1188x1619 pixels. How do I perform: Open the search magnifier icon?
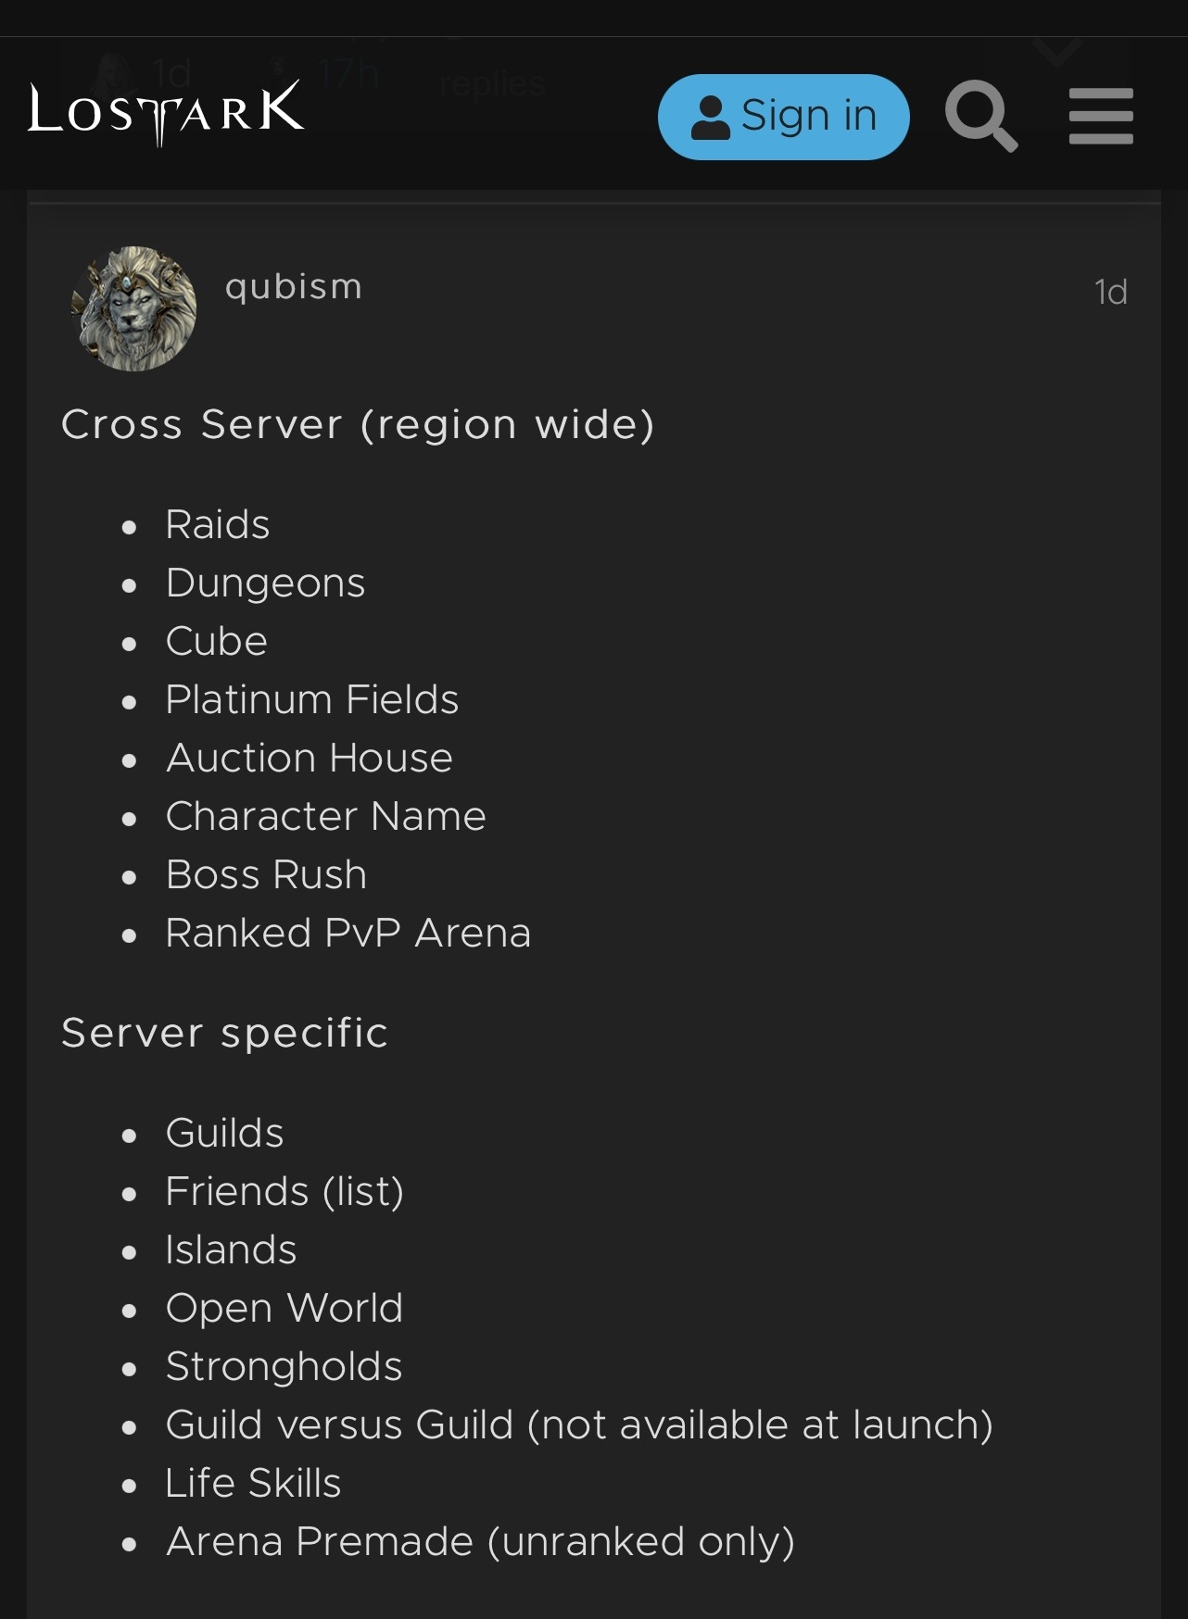click(x=981, y=117)
